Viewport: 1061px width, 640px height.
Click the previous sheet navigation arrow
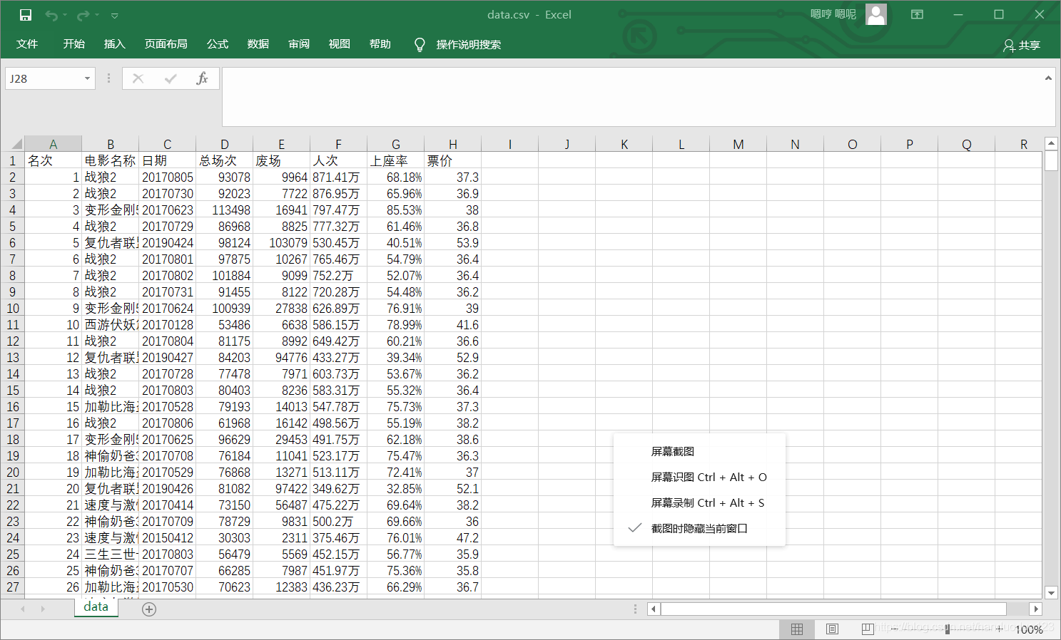click(23, 609)
